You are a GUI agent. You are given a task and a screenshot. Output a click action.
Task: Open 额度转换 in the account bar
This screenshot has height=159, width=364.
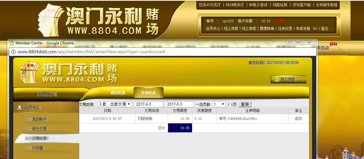tap(267, 28)
